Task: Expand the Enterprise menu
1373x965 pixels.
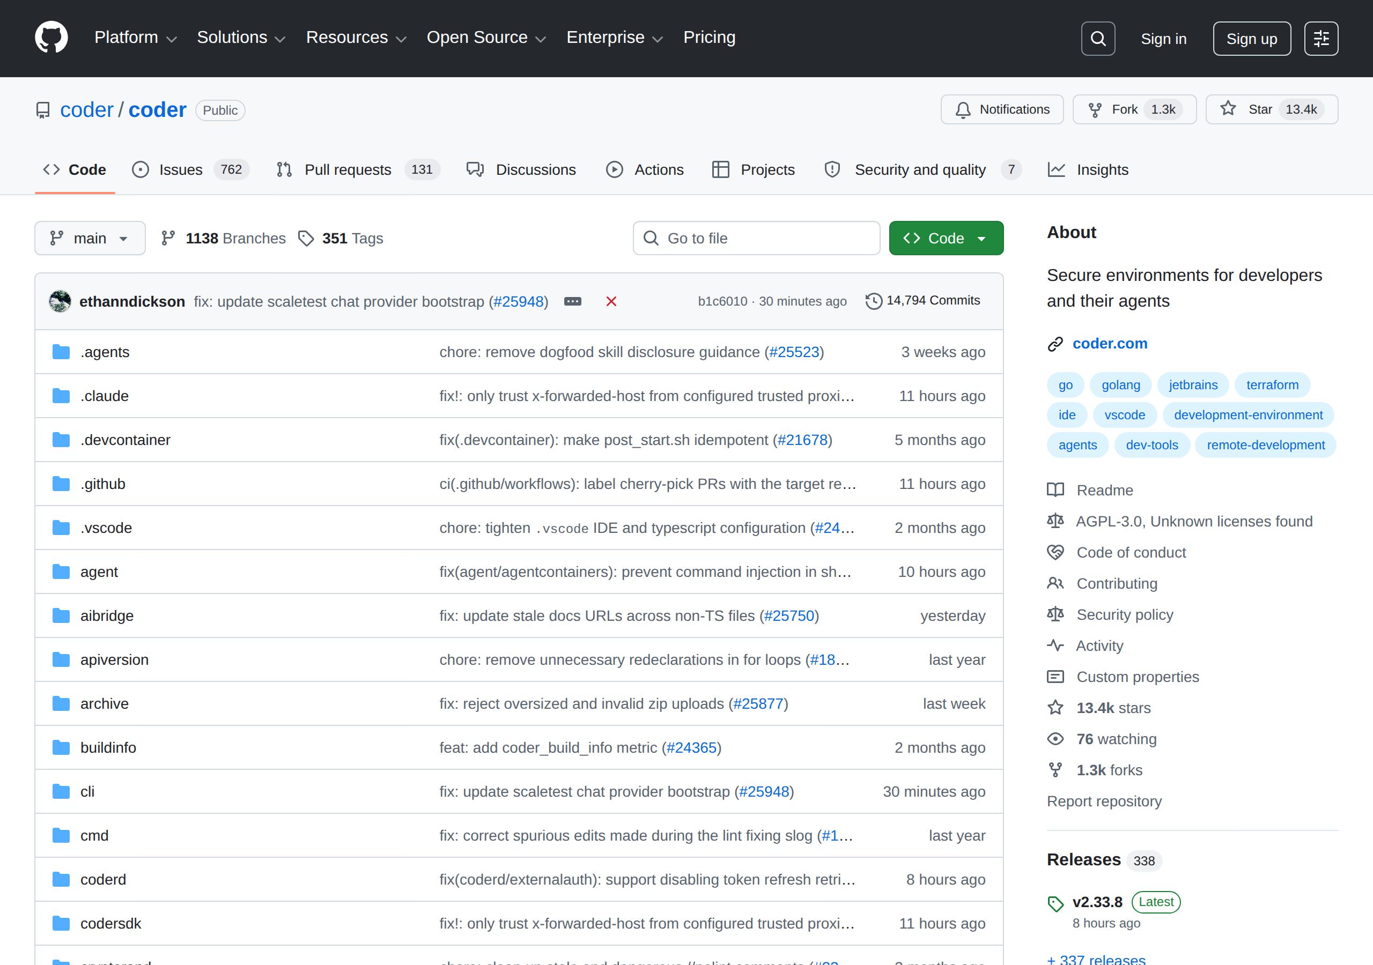Action: point(615,38)
